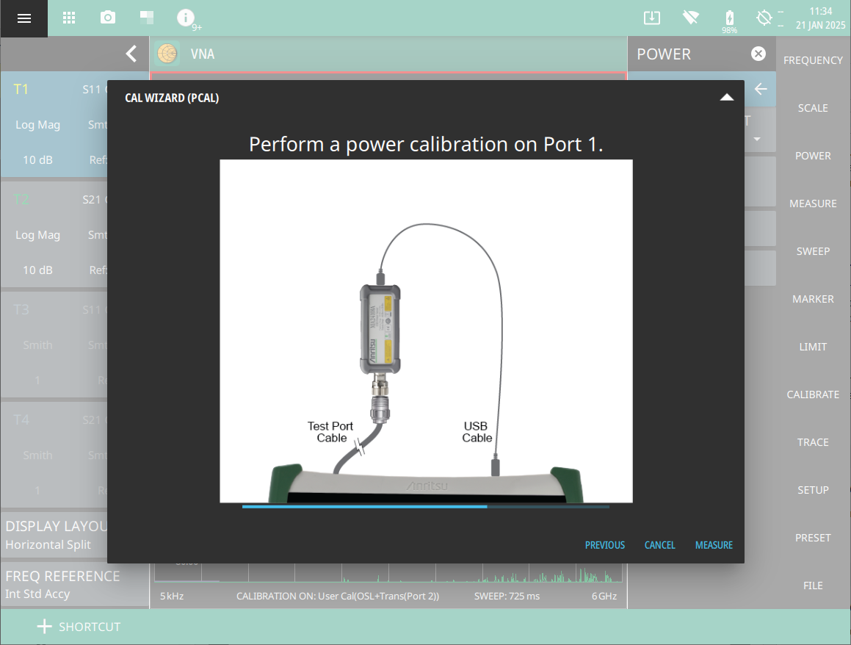This screenshot has width=851, height=645.
Task: Open the CALIBRATE menu
Action: pos(813,394)
